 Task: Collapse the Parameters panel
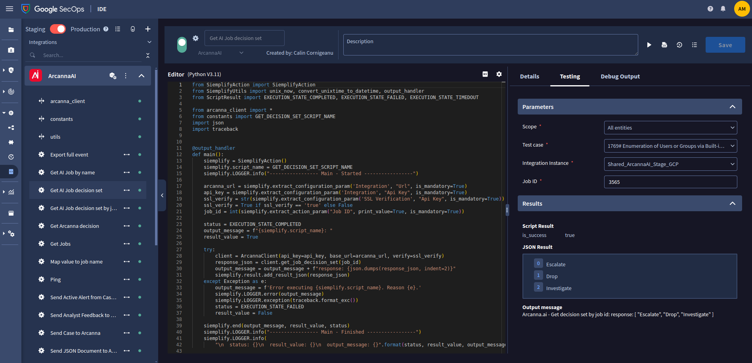[733, 107]
